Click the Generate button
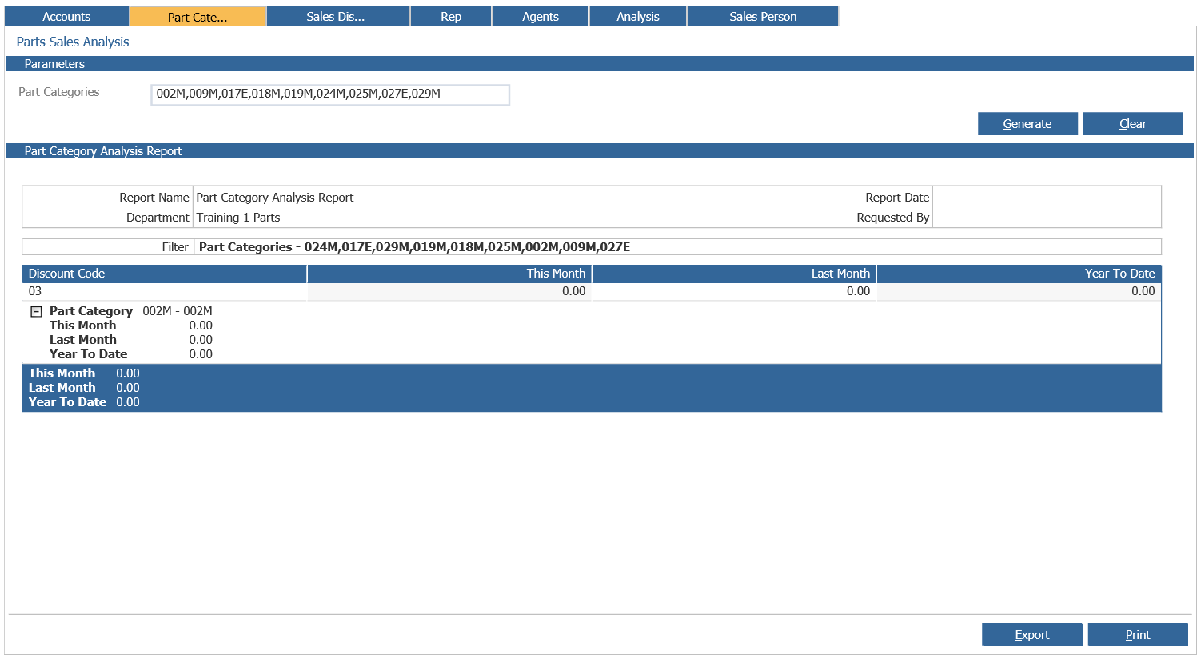1201x655 pixels. [x=1027, y=124]
